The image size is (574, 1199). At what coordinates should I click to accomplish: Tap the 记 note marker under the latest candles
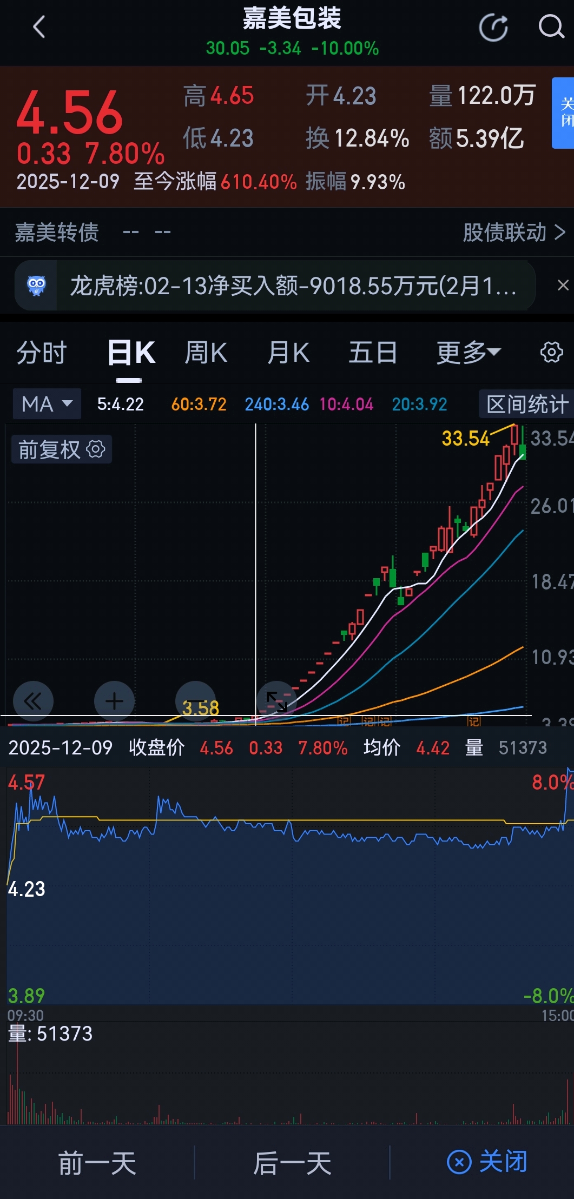(x=474, y=721)
